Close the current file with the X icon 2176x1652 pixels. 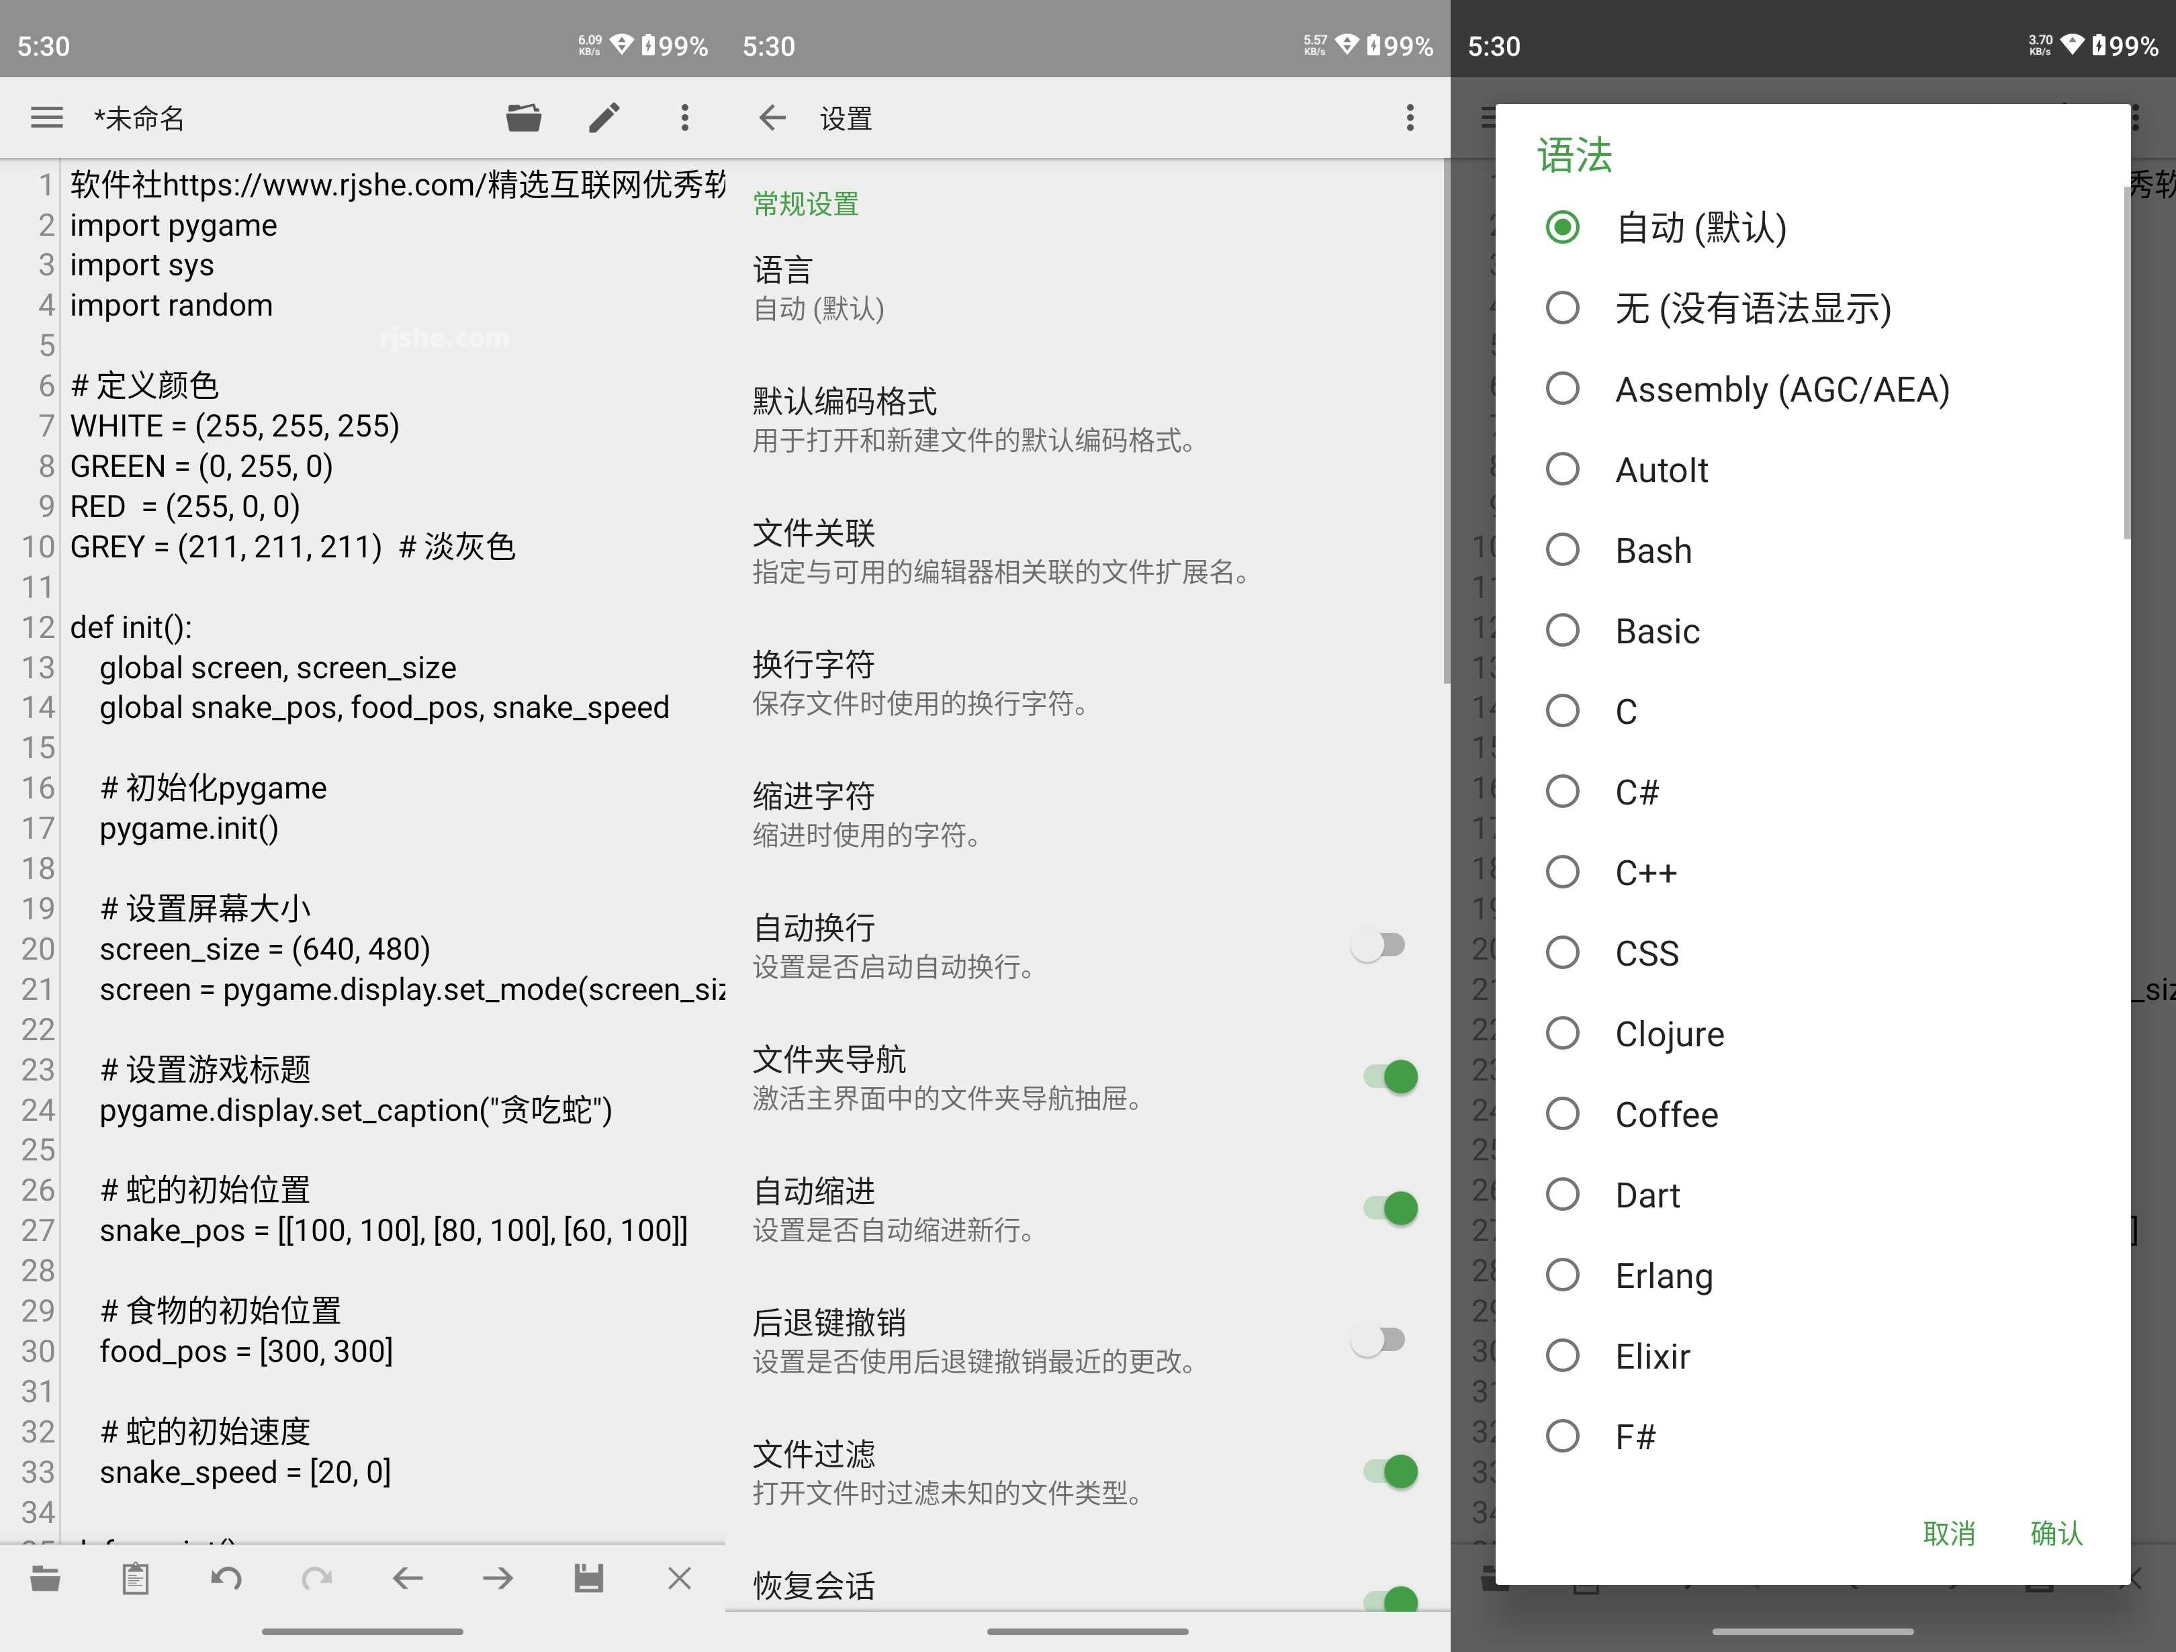click(x=679, y=1578)
